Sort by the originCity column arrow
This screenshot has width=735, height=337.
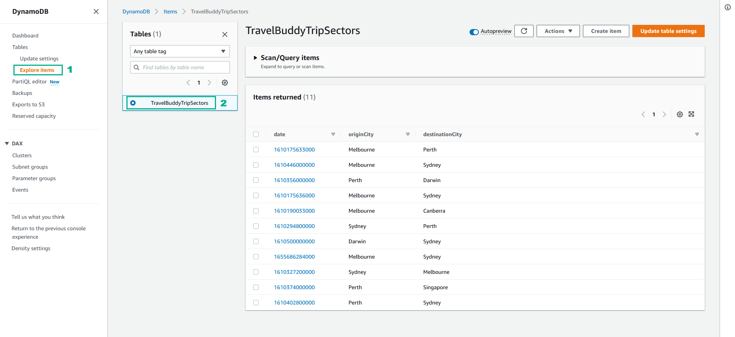(408, 134)
